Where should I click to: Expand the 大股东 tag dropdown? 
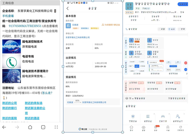coord(76,28)
